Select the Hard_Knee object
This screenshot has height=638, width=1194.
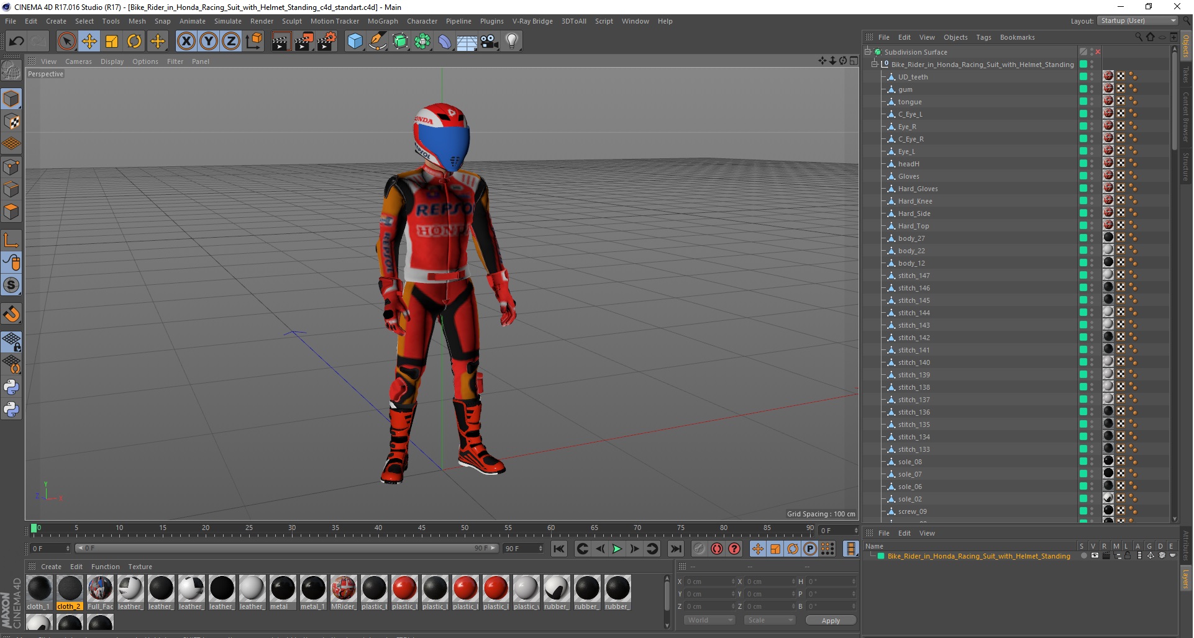click(914, 201)
